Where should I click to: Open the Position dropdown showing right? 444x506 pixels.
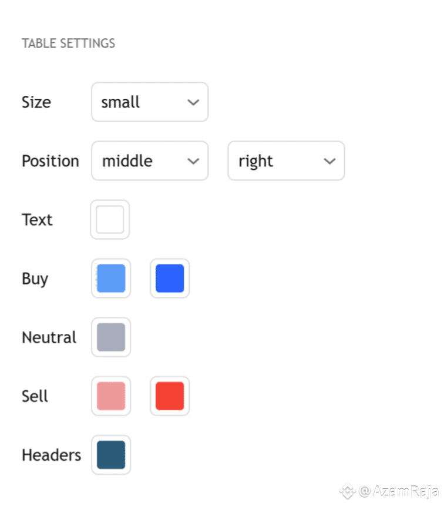click(286, 161)
